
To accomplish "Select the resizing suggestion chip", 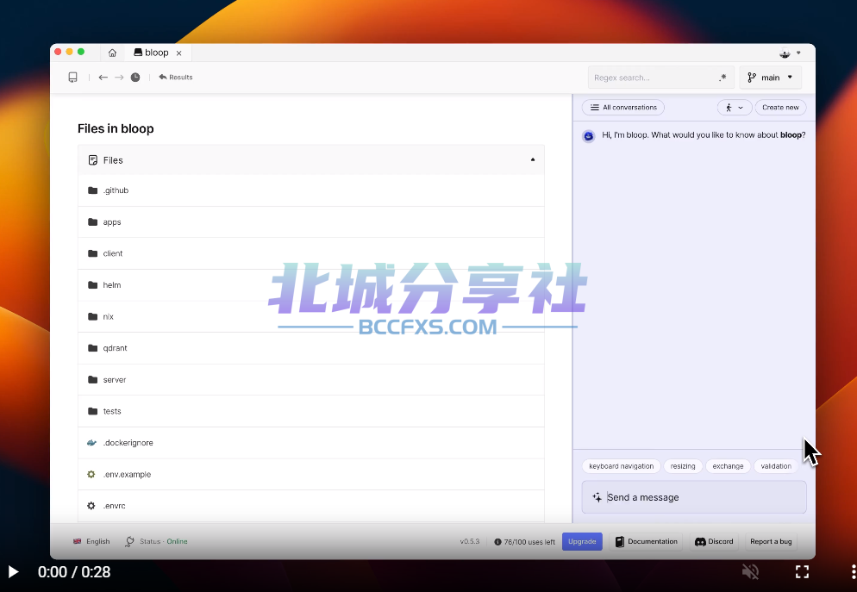I will tap(683, 466).
